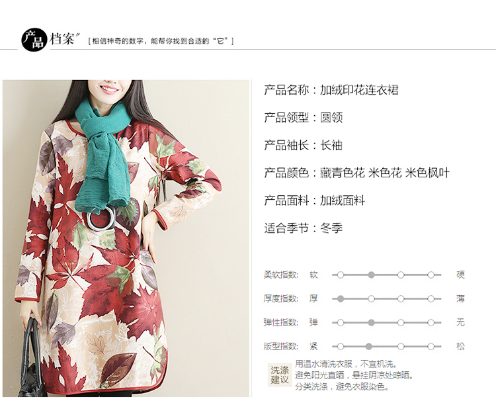The height and width of the screenshot is (403, 496).
Task: Select the filled dot on 柔软指数 slider
Action: (372, 275)
